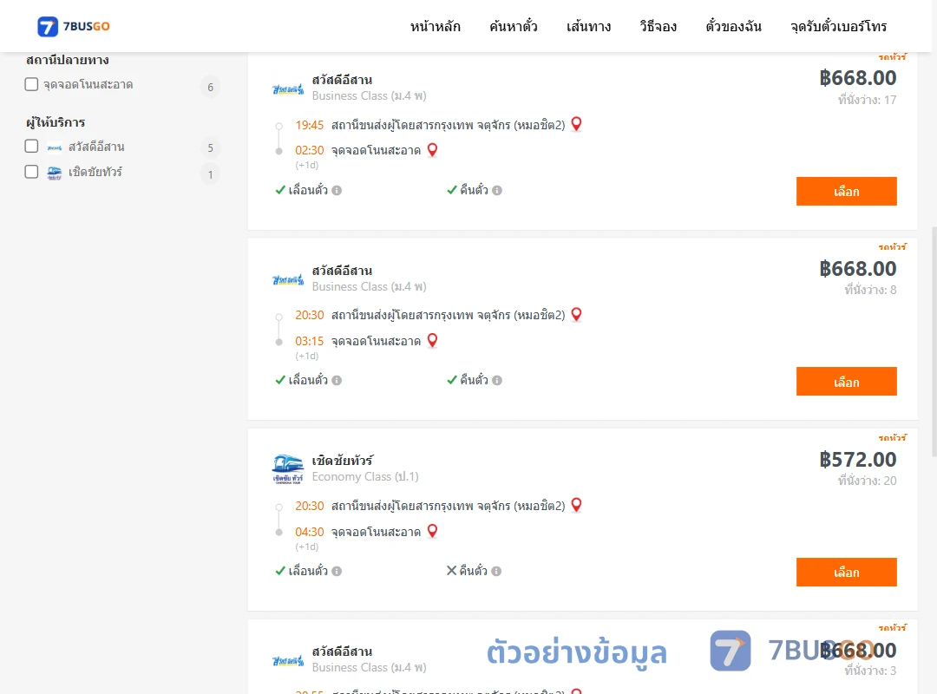Open map pin for 20:30 สวัสดีอีสาน departure
Image resolution: width=937 pixels, height=694 pixels.
(x=576, y=314)
